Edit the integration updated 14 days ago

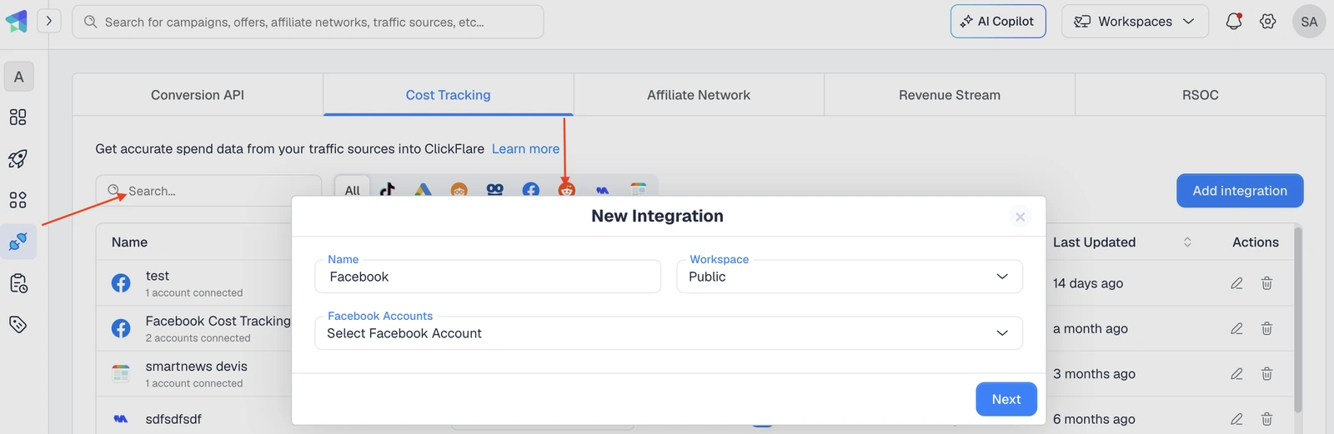tap(1236, 283)
